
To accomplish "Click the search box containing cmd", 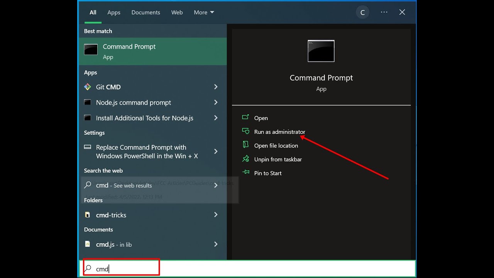I will [247, 269].
